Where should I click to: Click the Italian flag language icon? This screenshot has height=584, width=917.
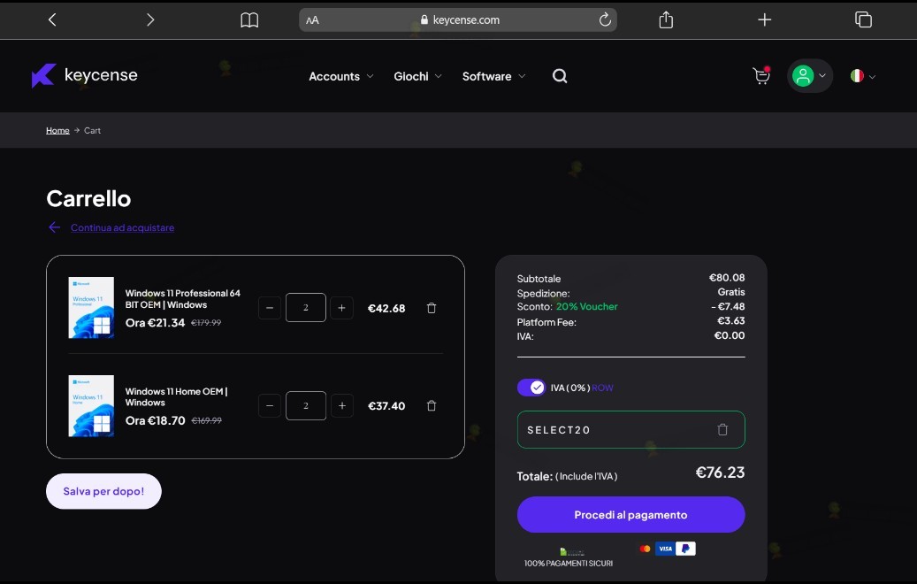(857, 76)
